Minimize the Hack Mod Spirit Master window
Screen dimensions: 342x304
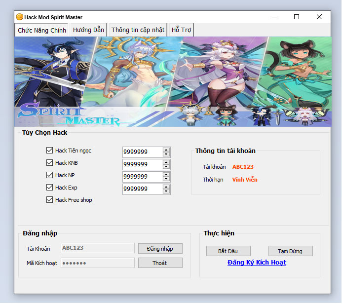[274, 17]
